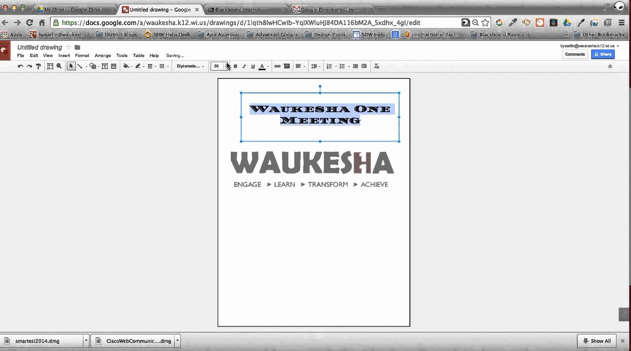The width and height of the screenshot is (631, 351).
Task: Open SDW Help Desk bookmark
Action: coord(167,35)
